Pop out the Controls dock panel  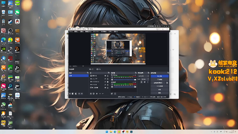coord(168,73)
